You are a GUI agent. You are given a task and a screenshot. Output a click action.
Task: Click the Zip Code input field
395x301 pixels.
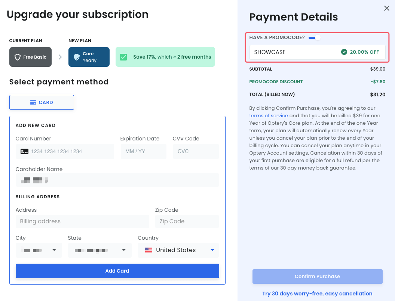[x=187, y=221]
